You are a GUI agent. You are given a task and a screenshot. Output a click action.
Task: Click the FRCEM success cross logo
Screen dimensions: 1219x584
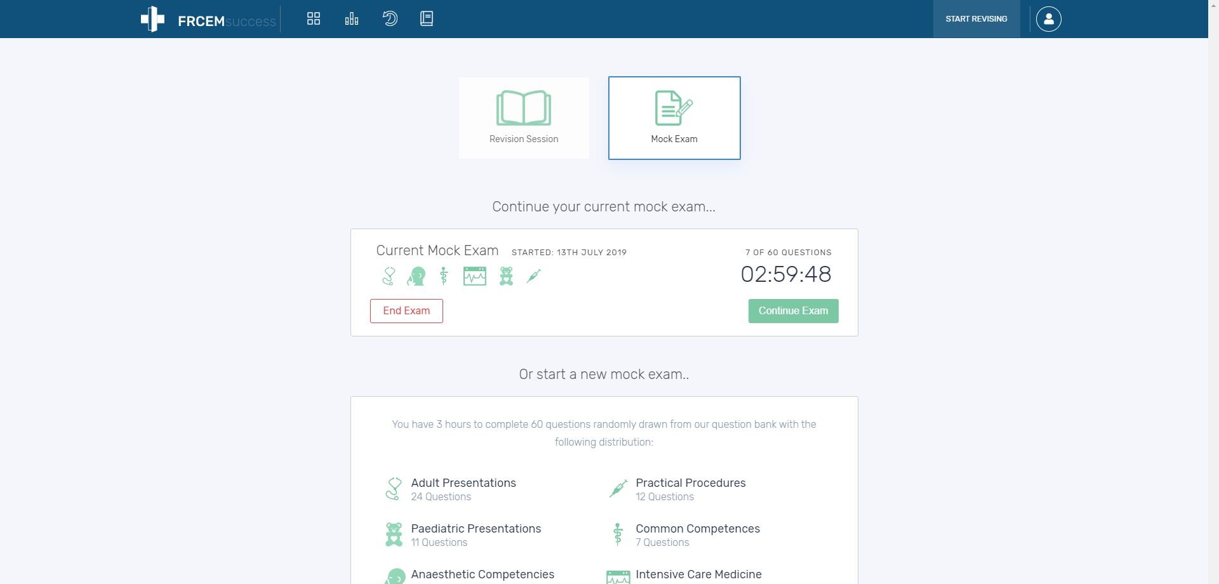click(x=152, y=19)
